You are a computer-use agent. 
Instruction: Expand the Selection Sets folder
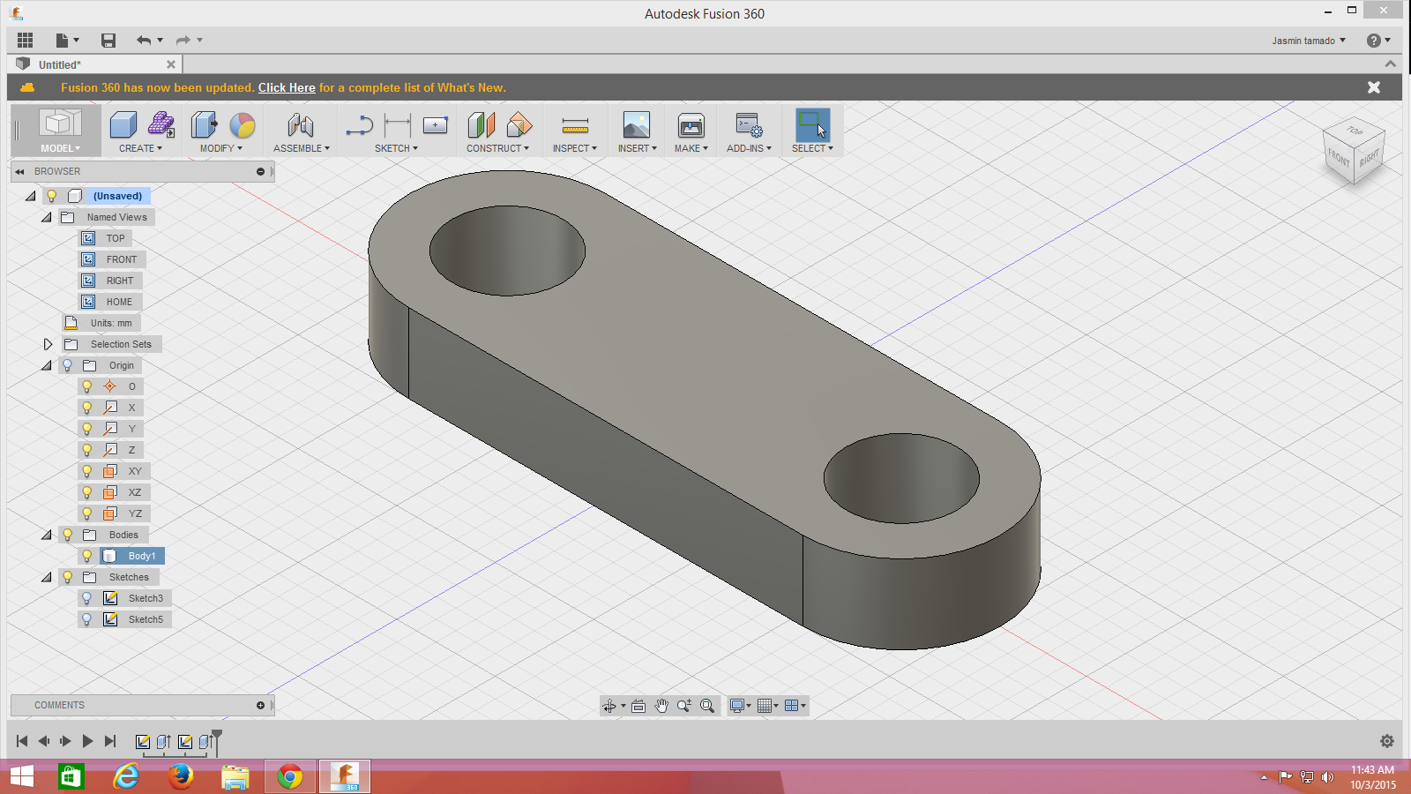tap(49, 344)
